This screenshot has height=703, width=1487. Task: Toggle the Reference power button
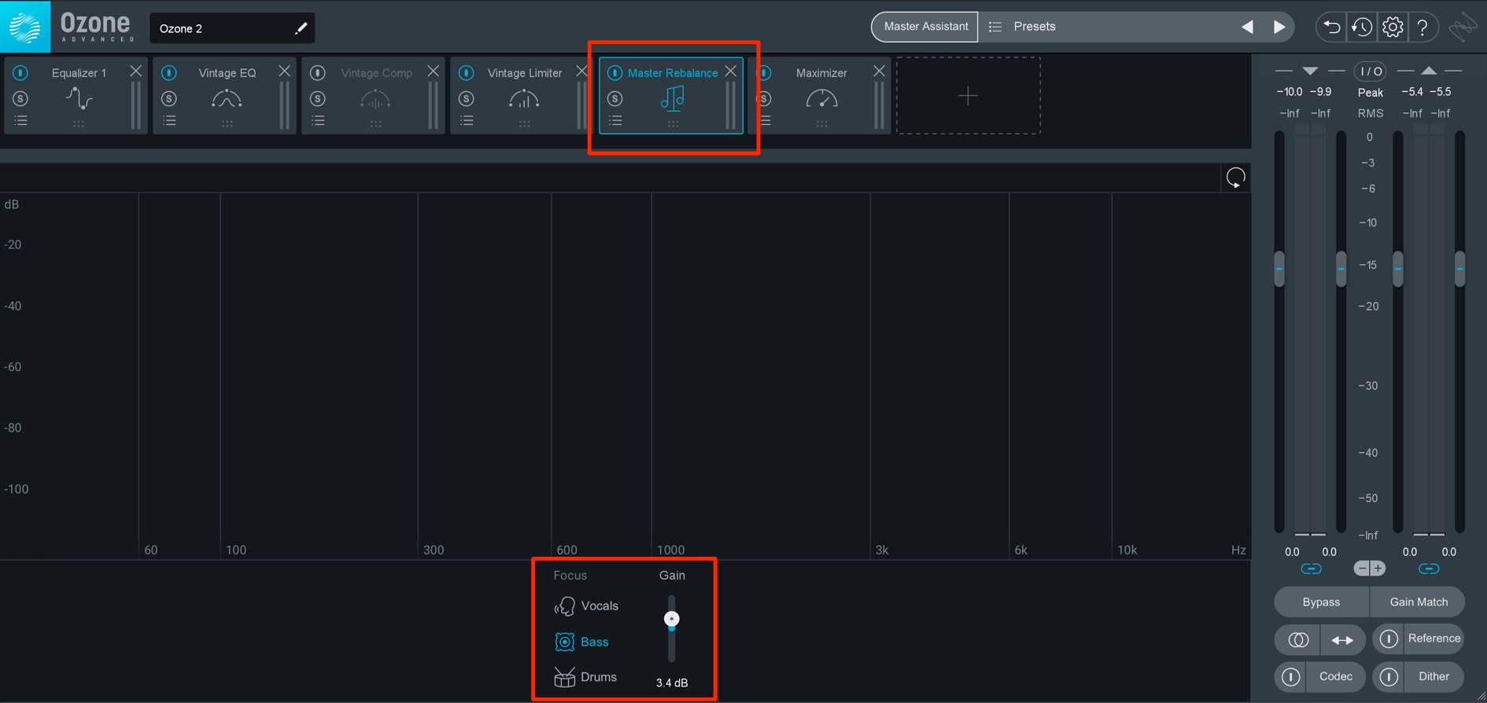click(x=1389, y=639)
